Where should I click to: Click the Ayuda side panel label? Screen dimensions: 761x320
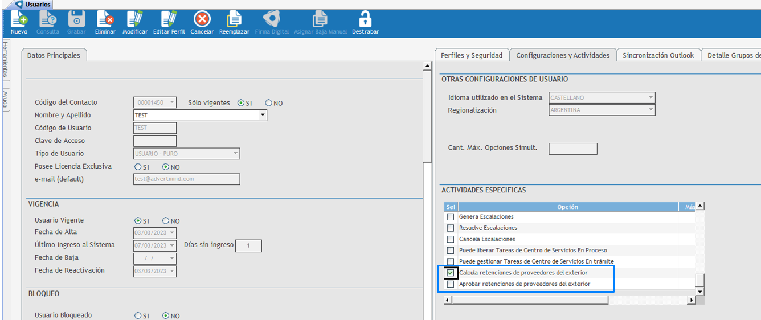5,99
